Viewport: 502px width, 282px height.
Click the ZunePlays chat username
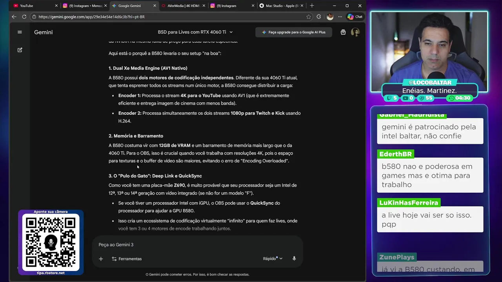click(397, 257)
